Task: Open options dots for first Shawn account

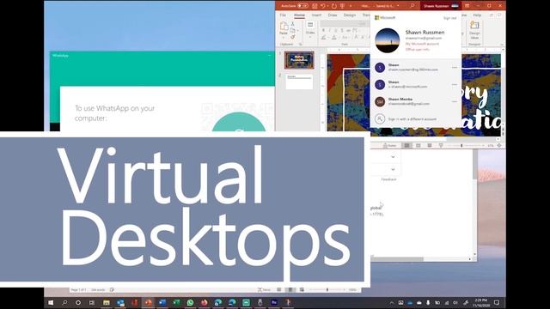Action: 455,67
